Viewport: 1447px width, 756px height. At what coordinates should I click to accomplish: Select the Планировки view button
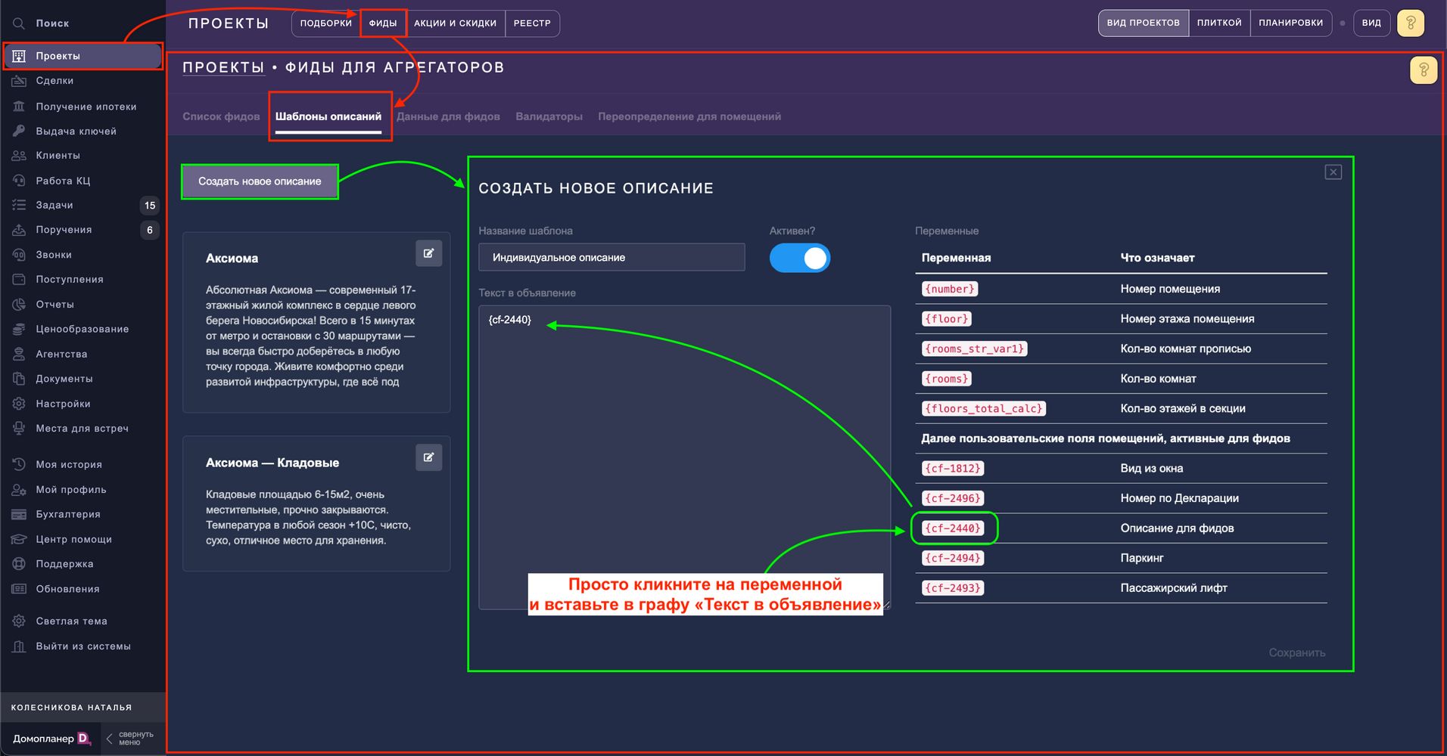tap(1290, 23)
